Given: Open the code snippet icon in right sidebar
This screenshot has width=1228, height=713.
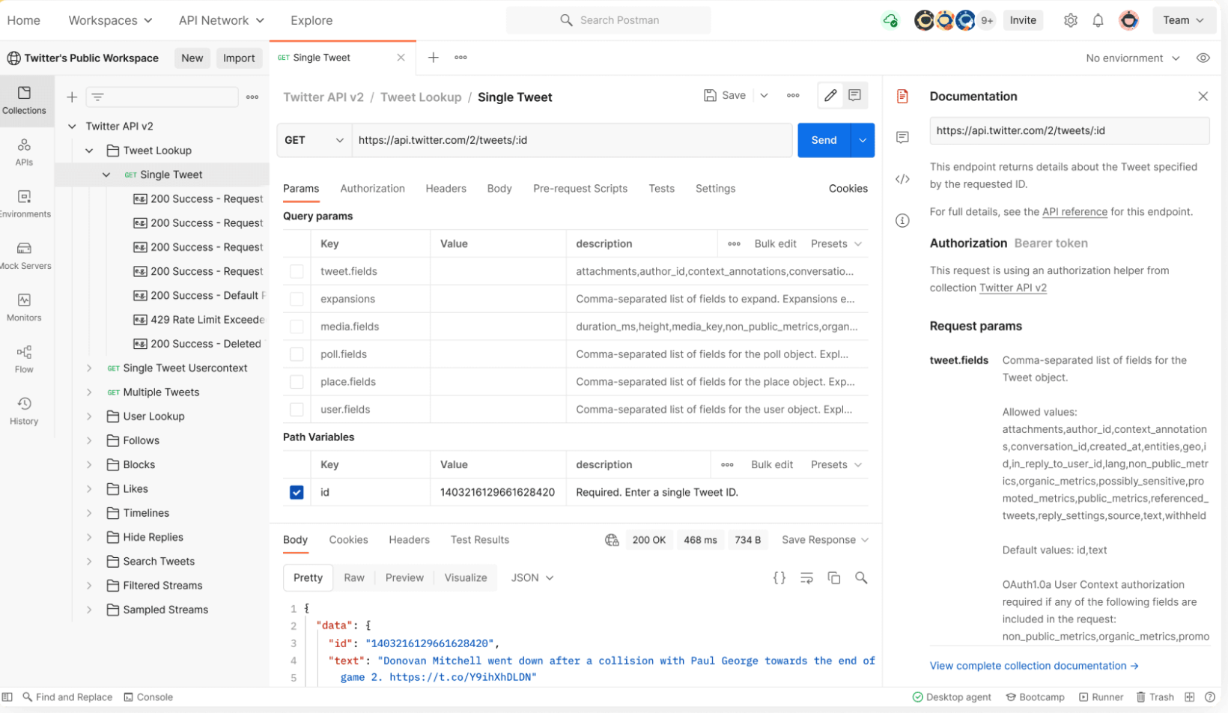Looking at the screenshot, I should (x=902, y=179).
